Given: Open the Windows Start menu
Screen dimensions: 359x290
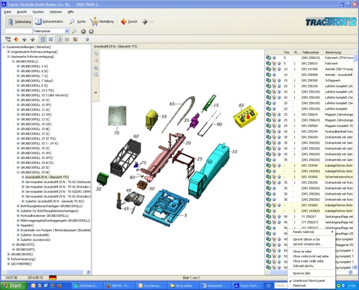Looking at the screenshot, I should pyautogui.click(x=13, y=286).
